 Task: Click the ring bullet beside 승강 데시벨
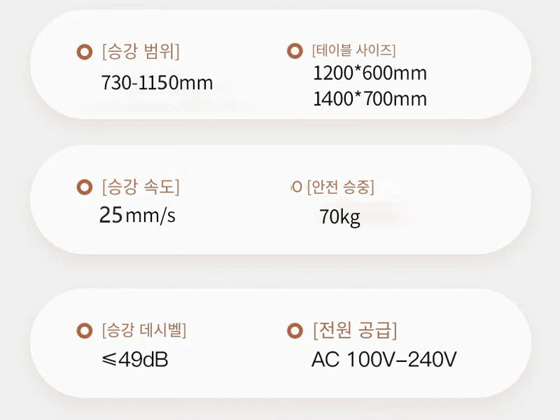pos(85,330)
